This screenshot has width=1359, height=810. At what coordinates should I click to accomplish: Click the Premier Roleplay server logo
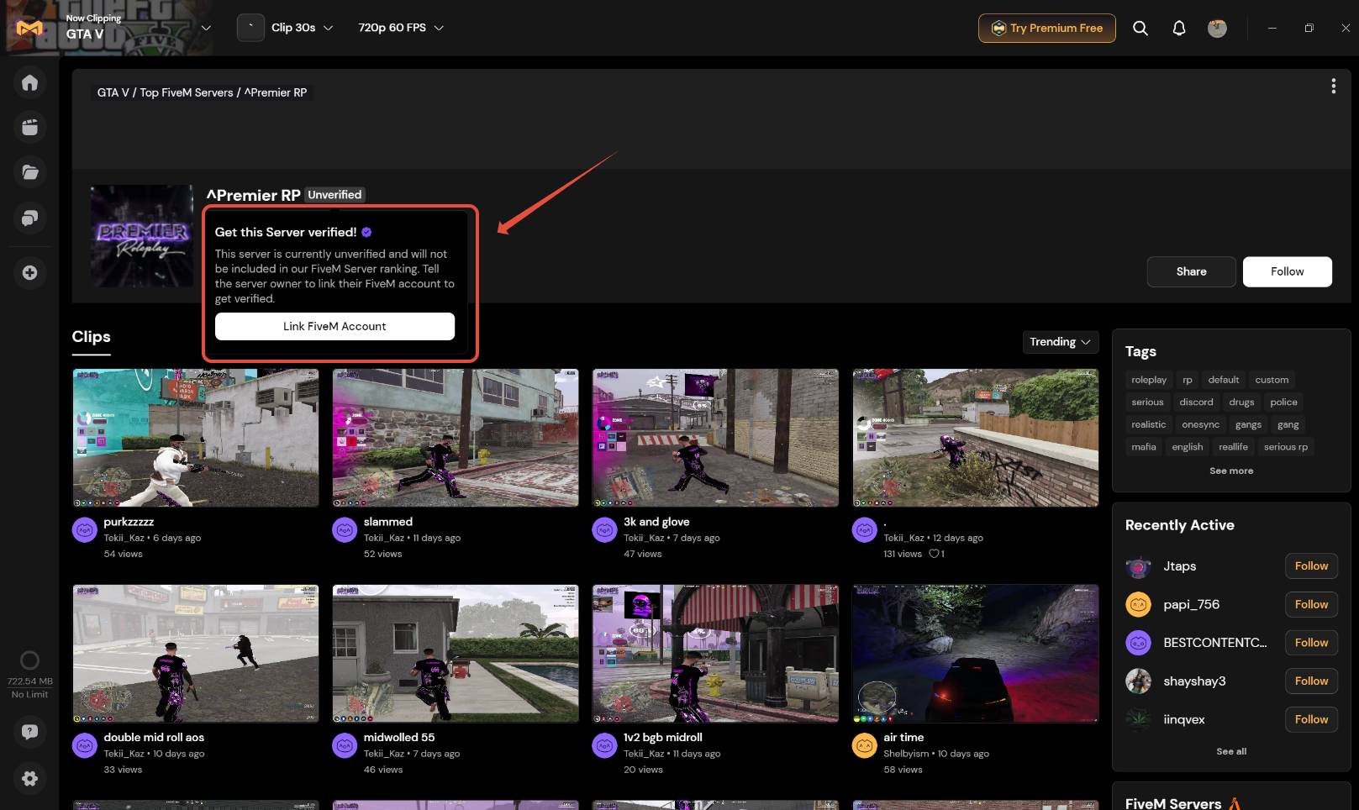pyautogui.click(x=142, y=236)
